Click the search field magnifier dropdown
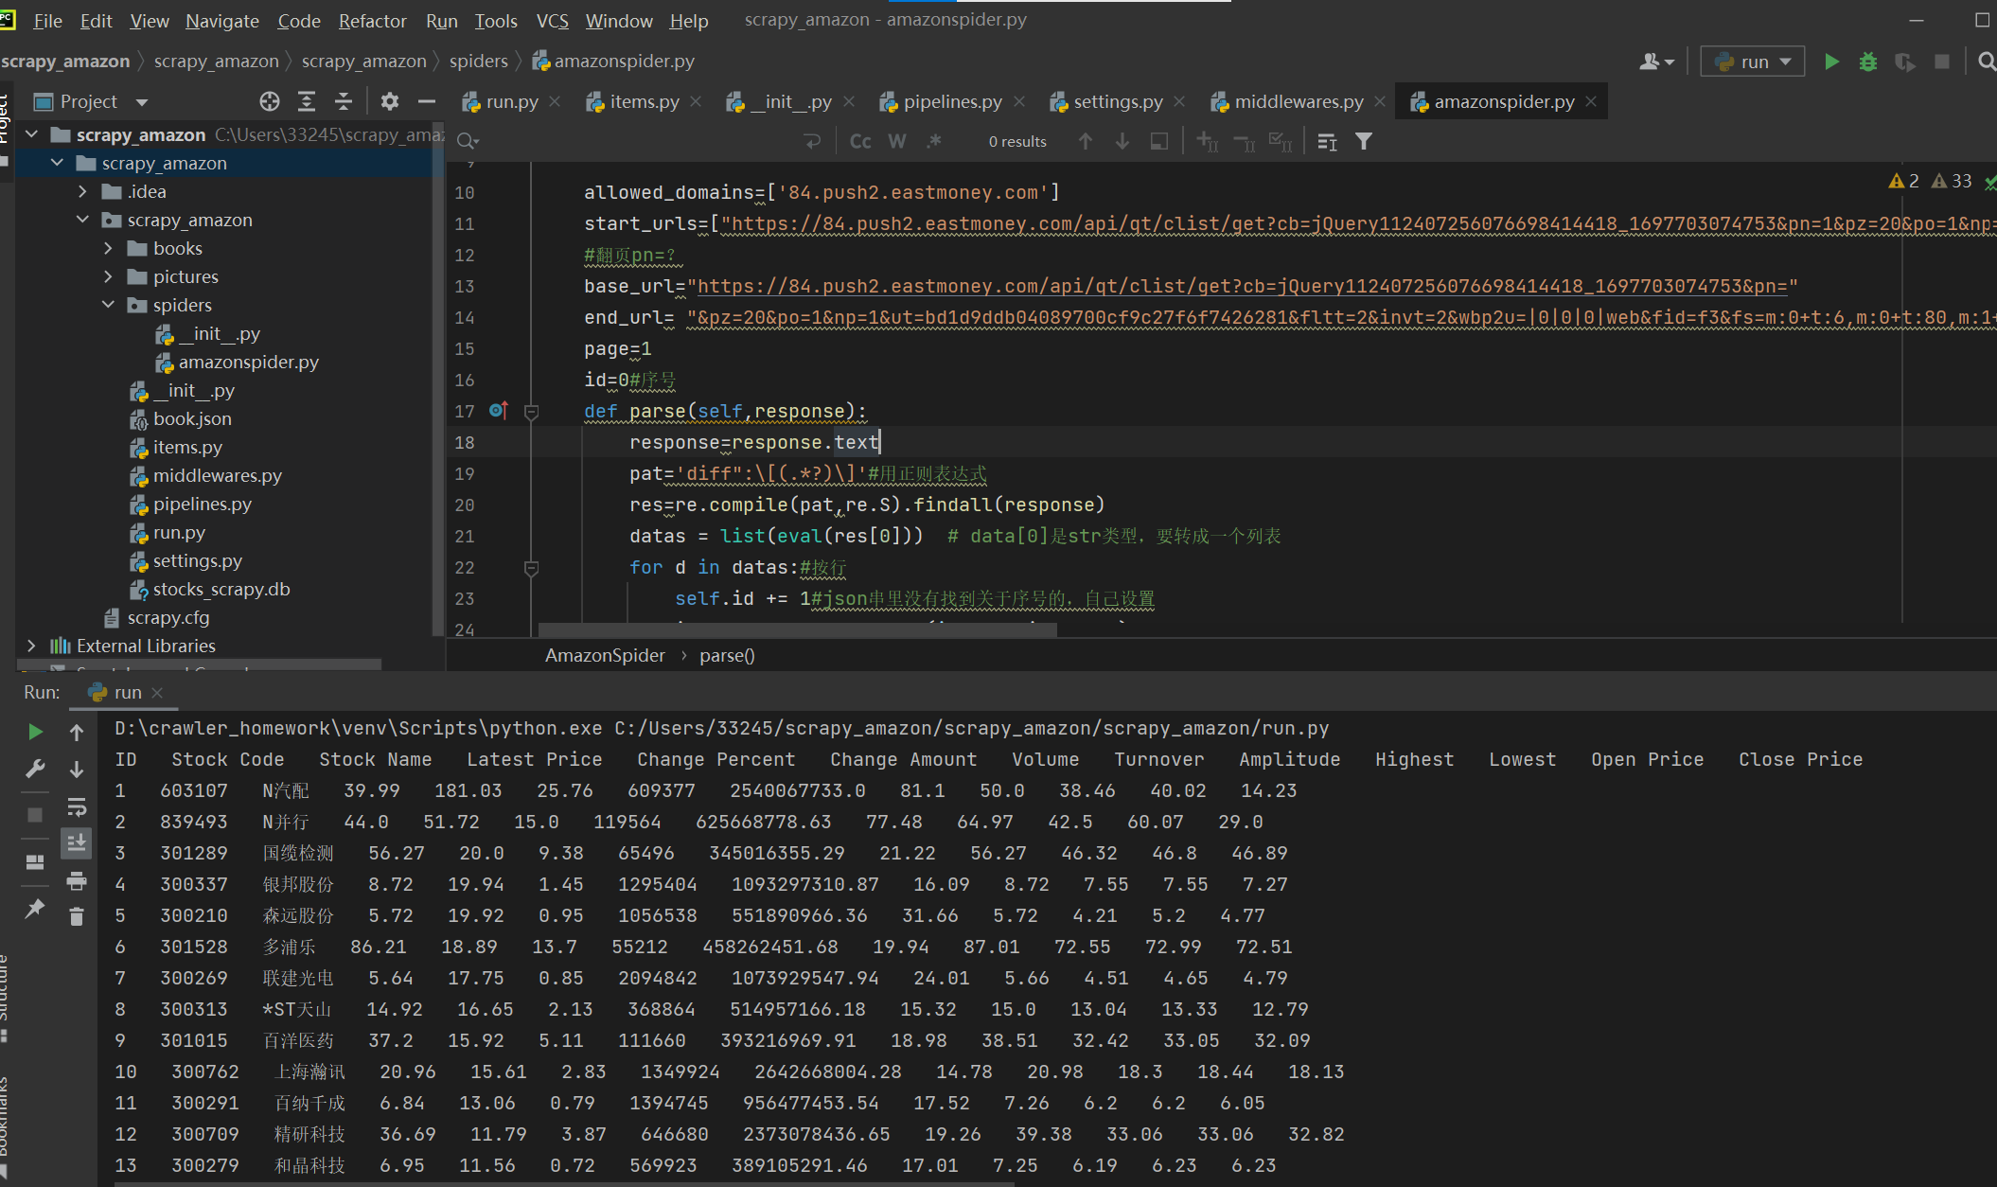1997x1187 pixels. [x=468, y=141]
